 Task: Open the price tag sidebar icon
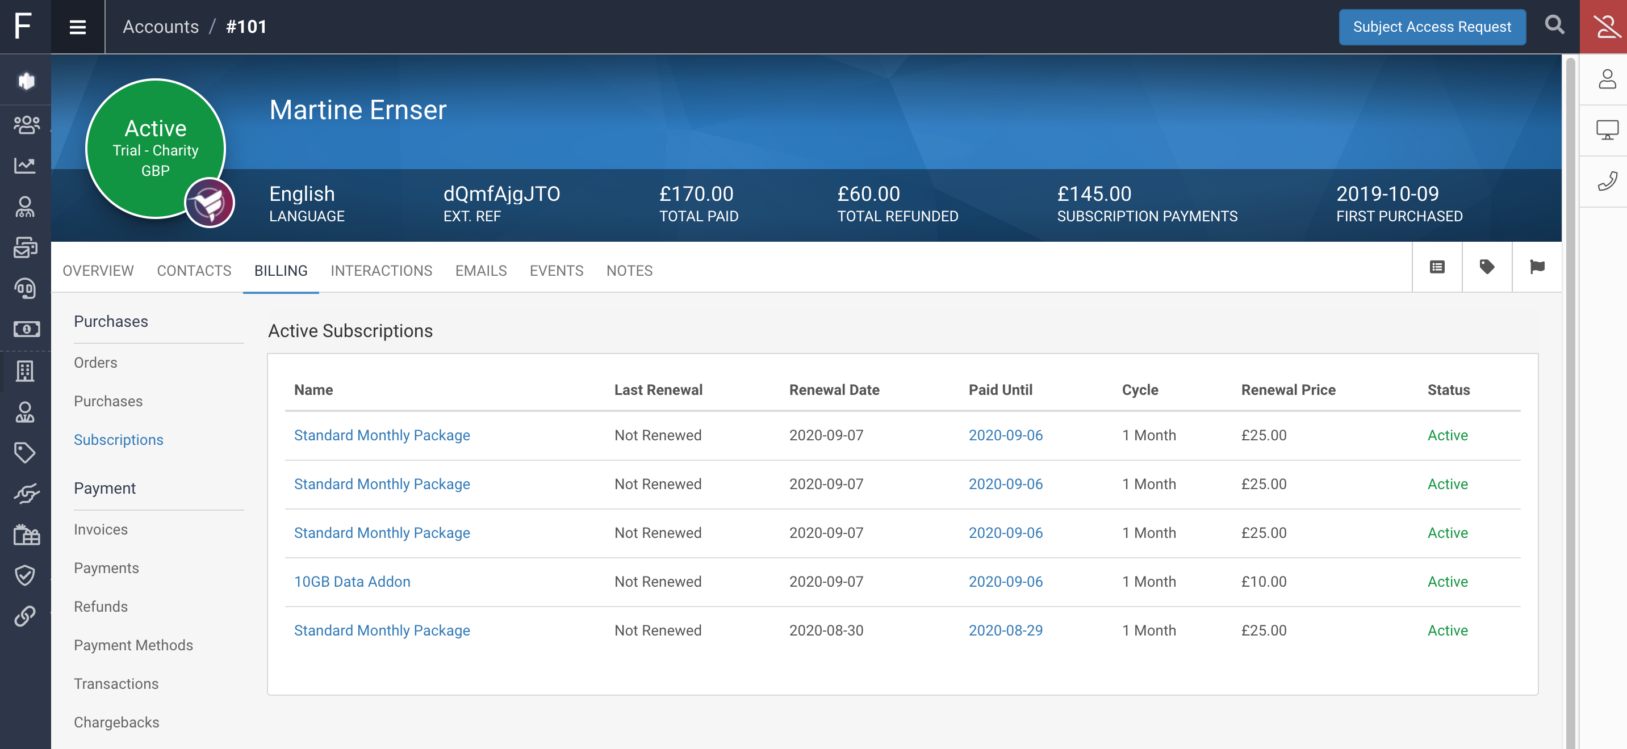[25, 452]
